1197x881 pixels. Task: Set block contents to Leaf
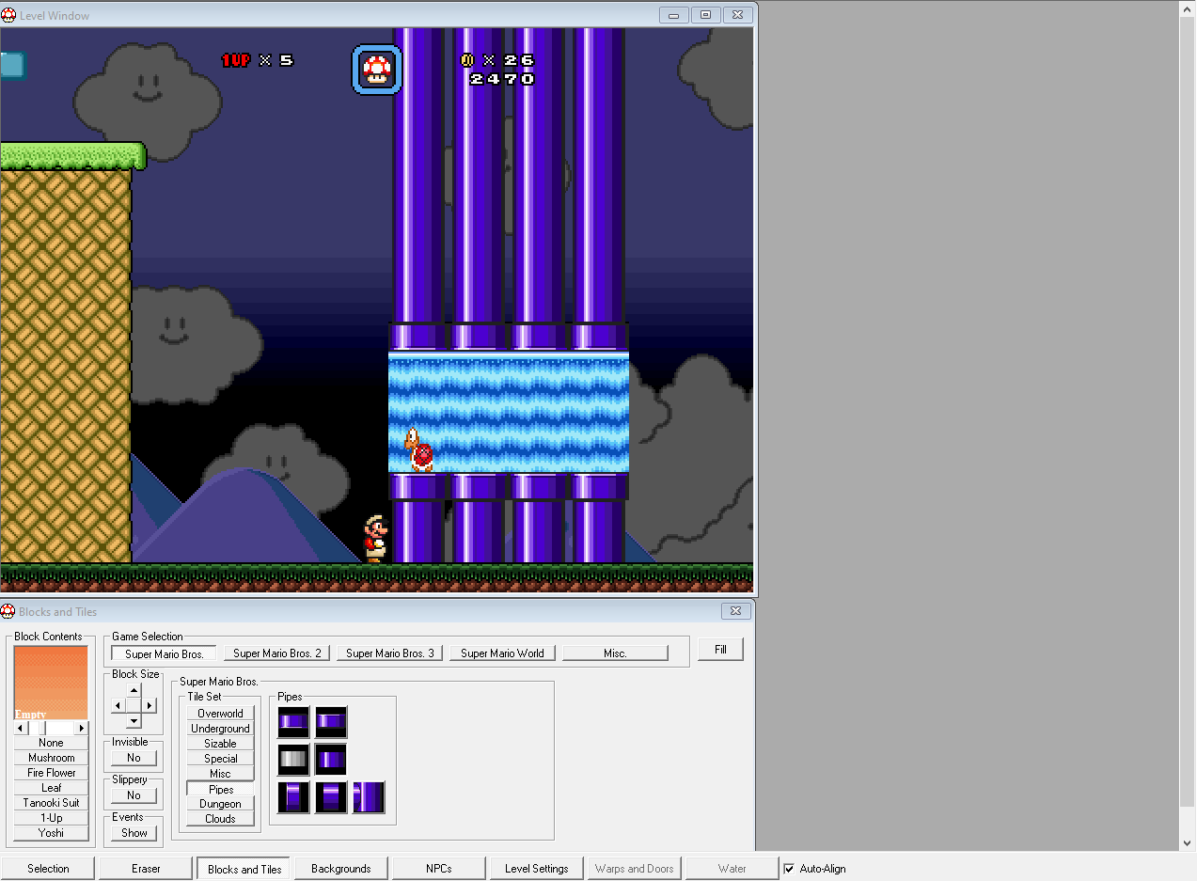(51, 788)
